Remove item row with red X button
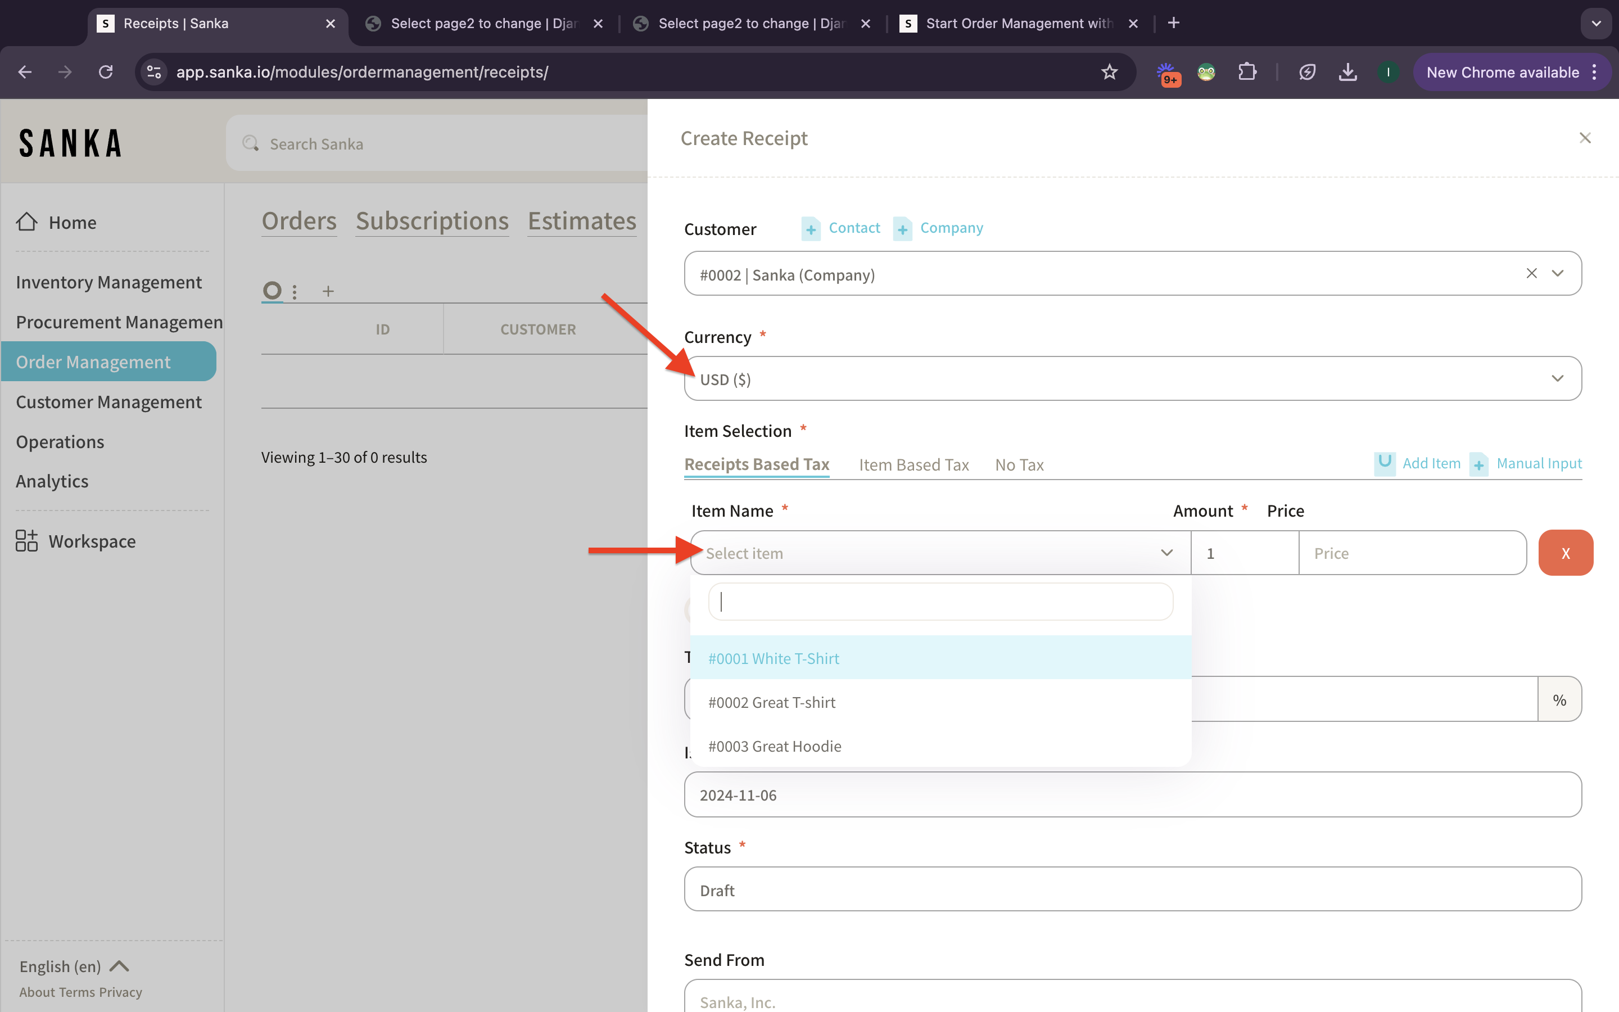 click(1566, 553)
